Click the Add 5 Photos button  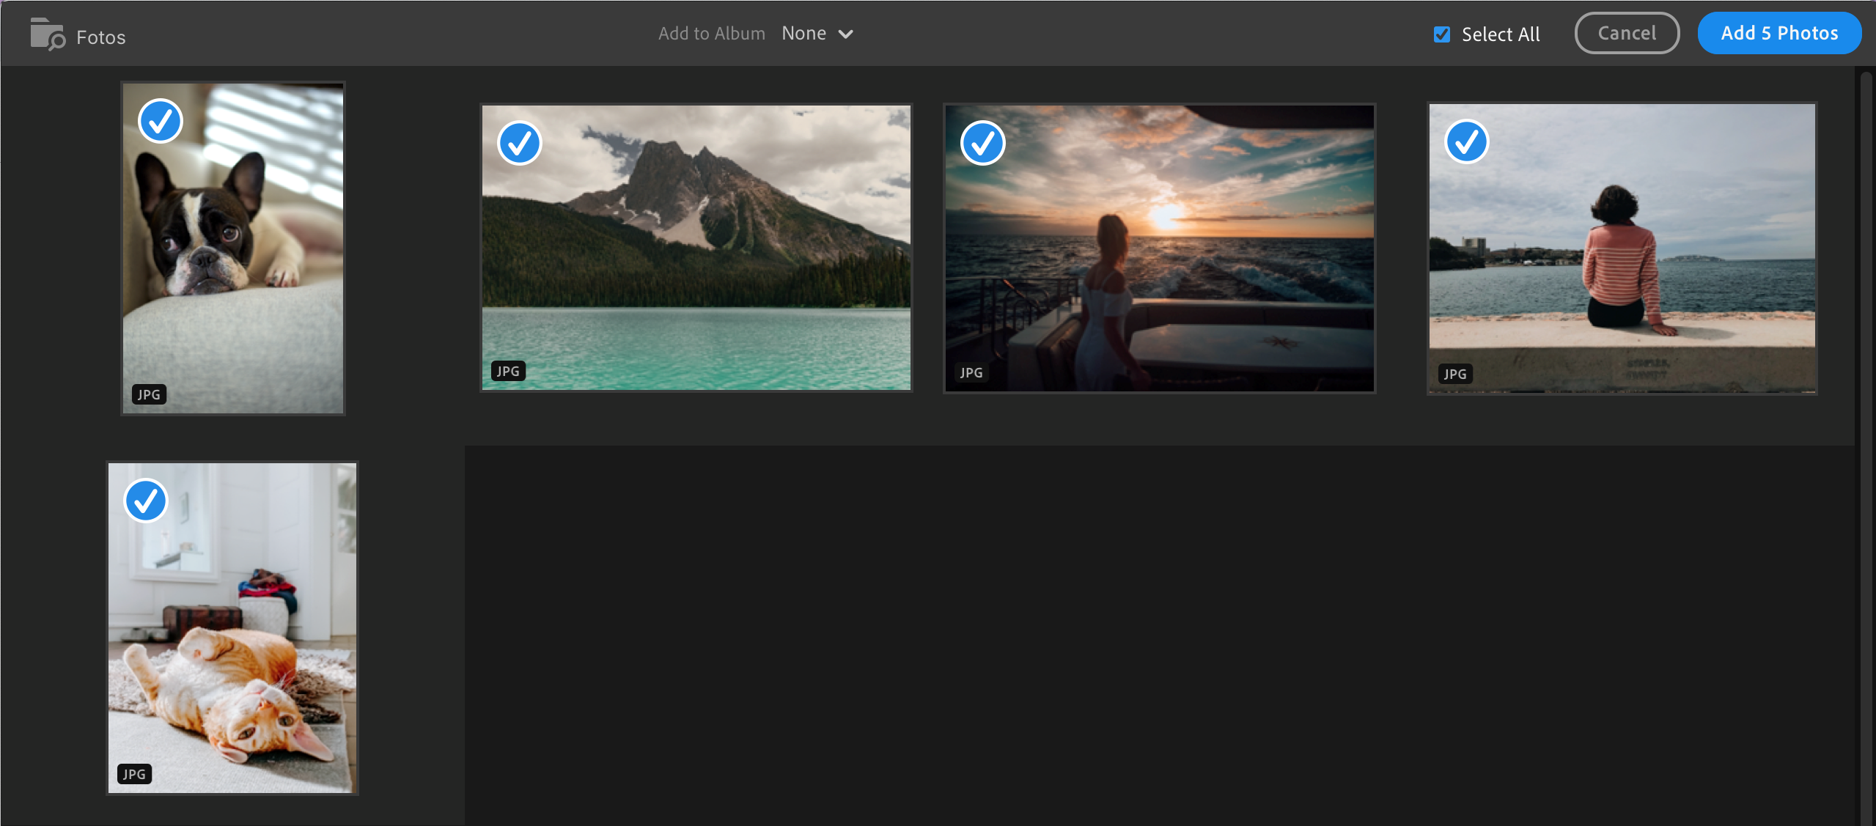pyautogui.click(x=1778, y=34)
